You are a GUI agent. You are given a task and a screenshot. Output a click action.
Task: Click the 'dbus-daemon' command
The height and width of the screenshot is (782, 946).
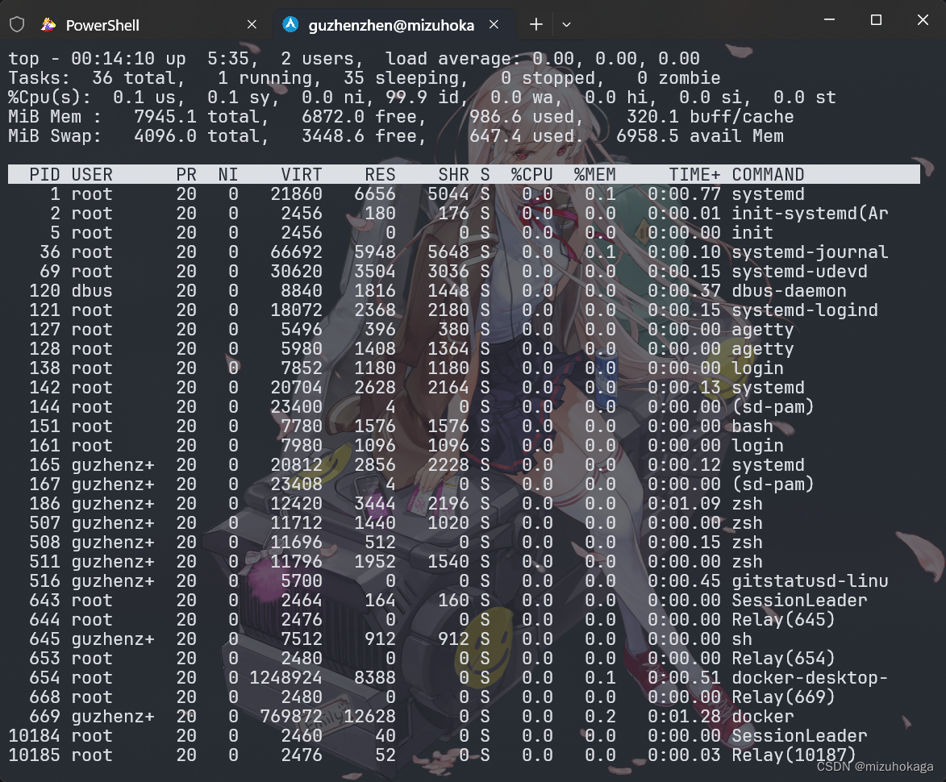coord(789,290)
